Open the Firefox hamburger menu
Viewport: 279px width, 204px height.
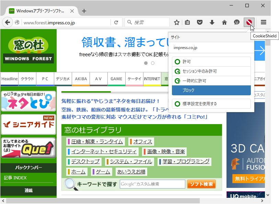tap(263, 22)
